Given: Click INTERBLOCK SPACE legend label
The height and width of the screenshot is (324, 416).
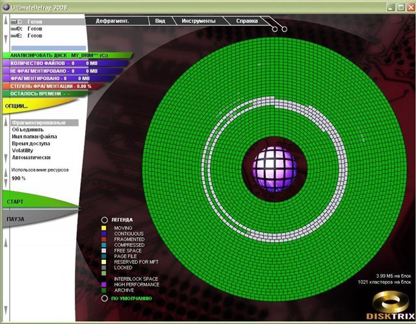Looking at the screenshot, I should [136, 279].
